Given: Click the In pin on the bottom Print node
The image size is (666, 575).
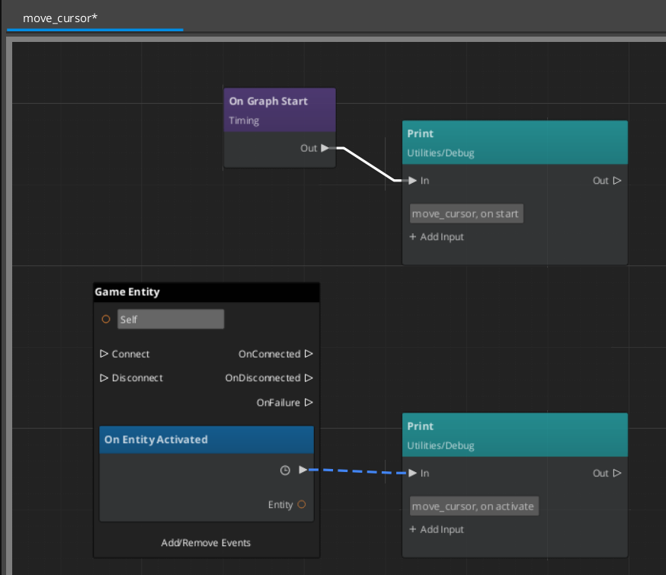Looking at the screenshot, I should click(411, 473).
